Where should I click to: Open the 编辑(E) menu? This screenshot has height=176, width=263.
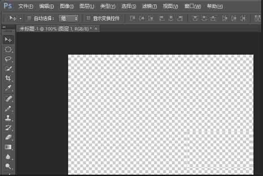click(x=47, y=6)
